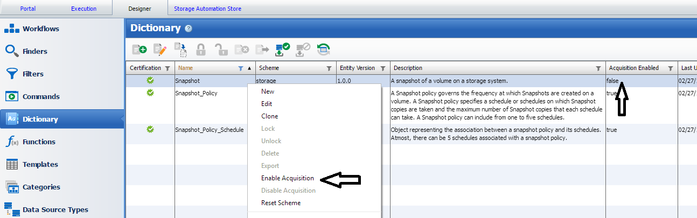Switch to the Execution tab
Screen dimensions: 697x218
(x=83, y=9)
